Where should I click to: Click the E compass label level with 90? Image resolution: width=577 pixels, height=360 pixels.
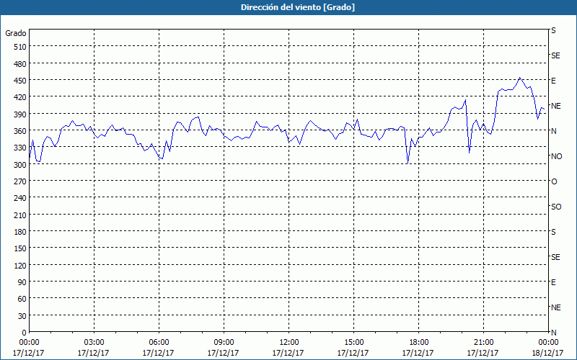(553, 282)
